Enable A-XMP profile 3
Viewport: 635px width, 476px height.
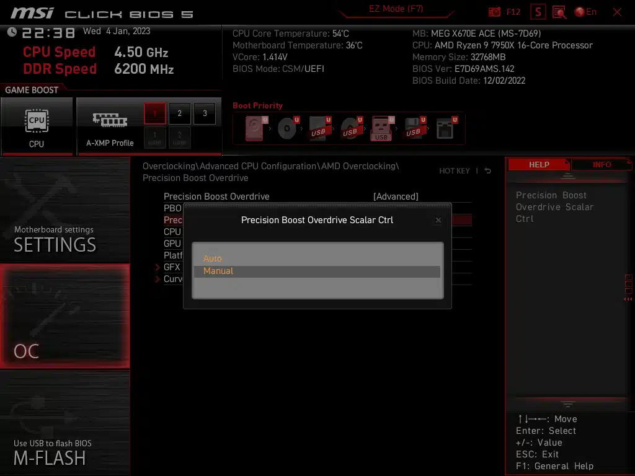tap(205, 113)
